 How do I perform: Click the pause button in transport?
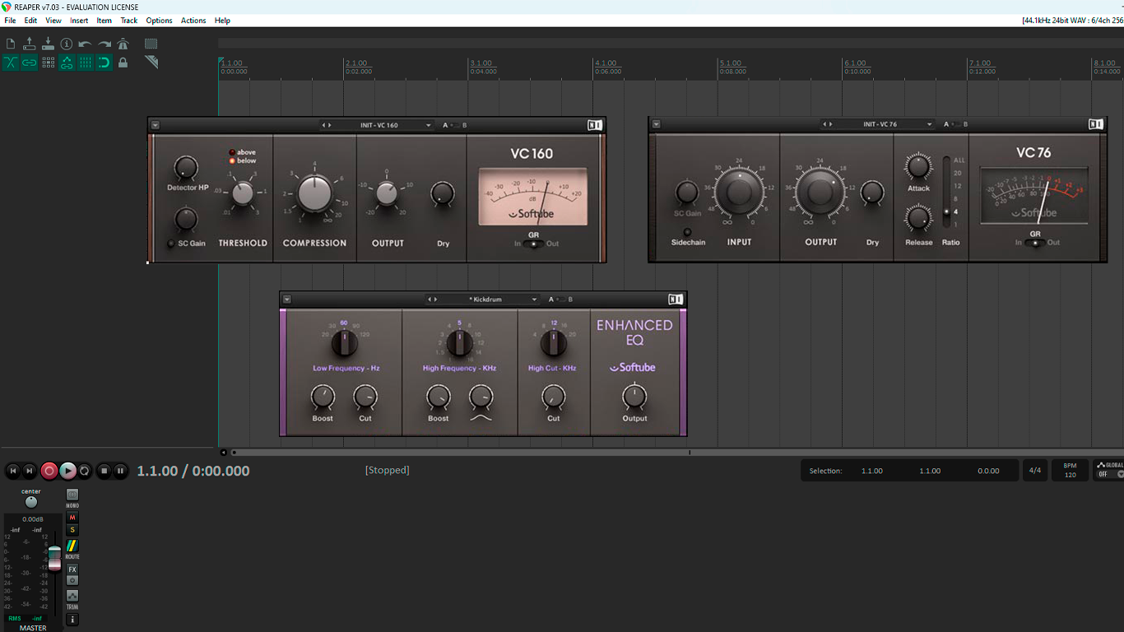pos(120,471)
